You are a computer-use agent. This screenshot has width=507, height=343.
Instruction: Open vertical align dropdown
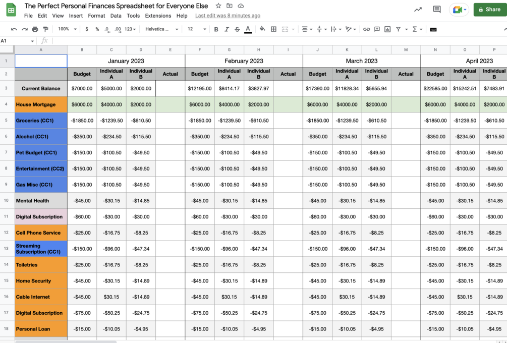pos(321,29)
